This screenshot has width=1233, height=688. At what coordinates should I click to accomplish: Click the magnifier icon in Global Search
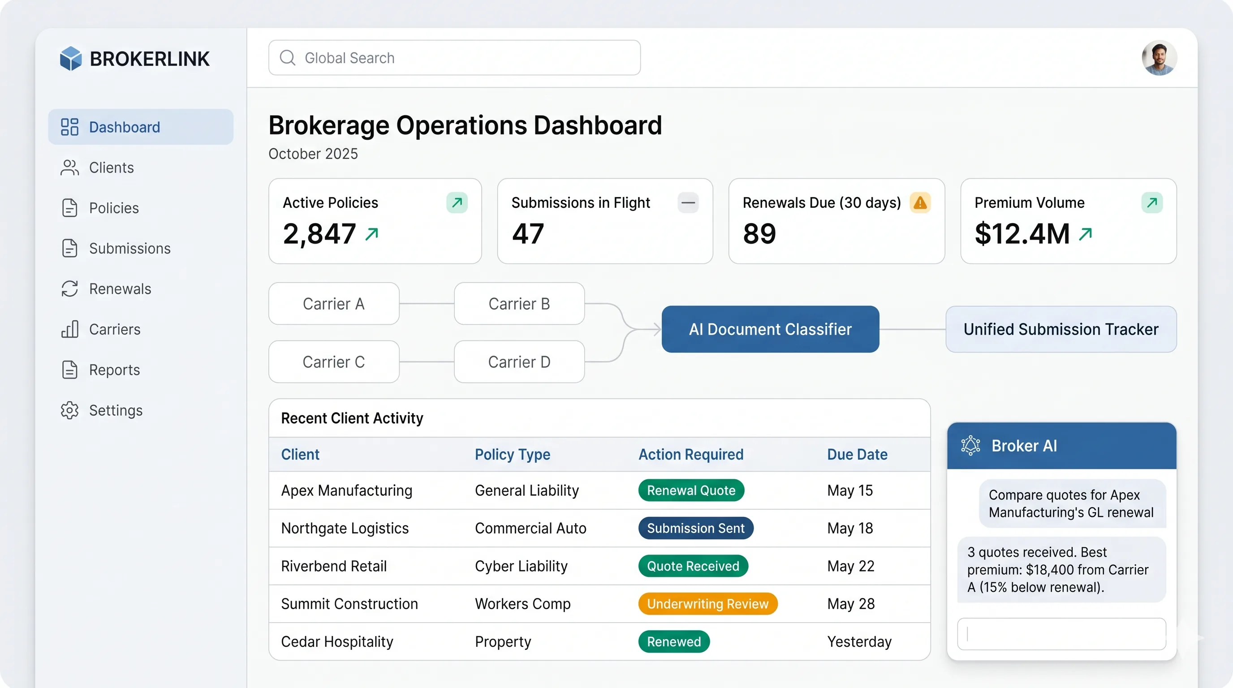pyautogui.click(x=287, y=57)
